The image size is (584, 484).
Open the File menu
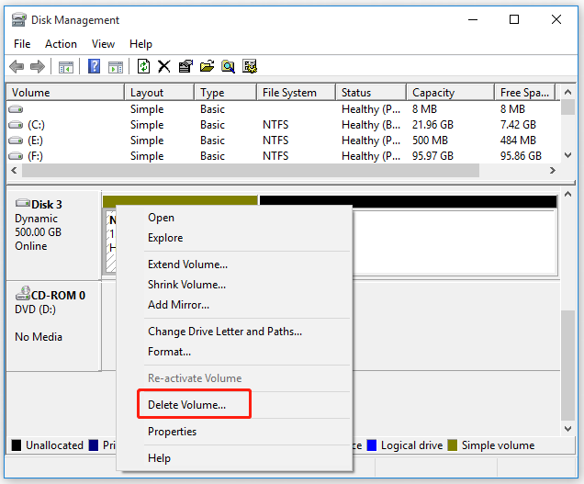(22, 44)
